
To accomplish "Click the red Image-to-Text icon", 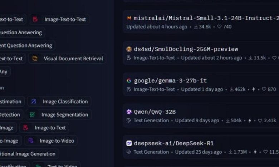I will pos(26,128).
